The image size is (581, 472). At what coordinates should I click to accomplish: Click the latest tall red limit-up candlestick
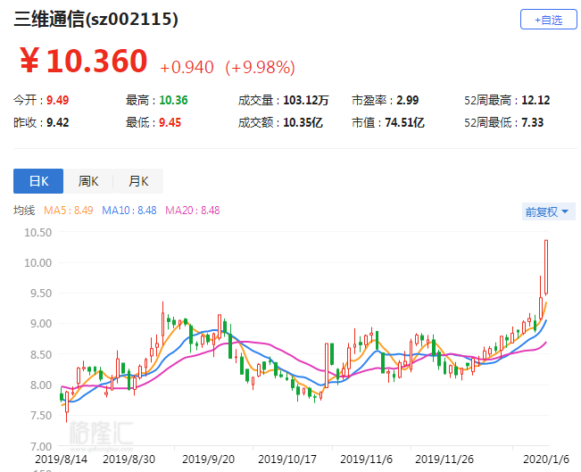coord(546,267)
